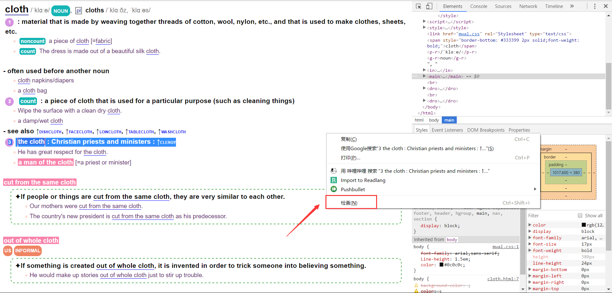The width and height of the screenshot is (612, 293).
Task: Select the Properties tab
Action: point(519,130)
